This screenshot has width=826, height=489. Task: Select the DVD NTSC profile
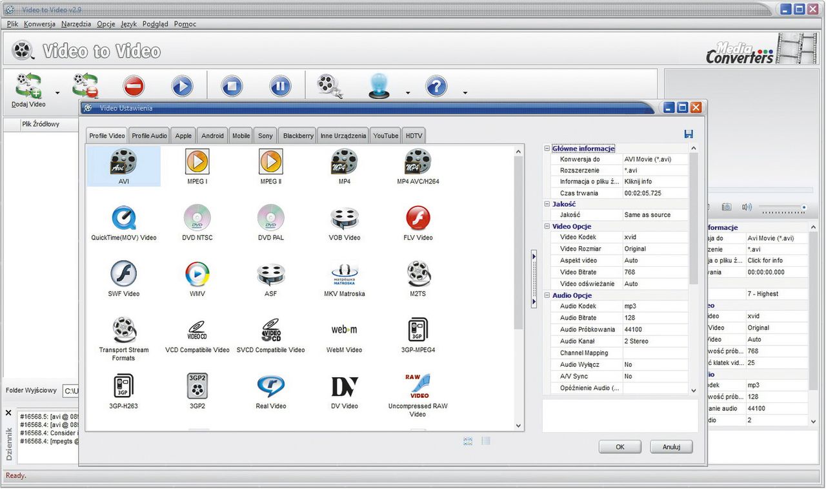(197, 222)
